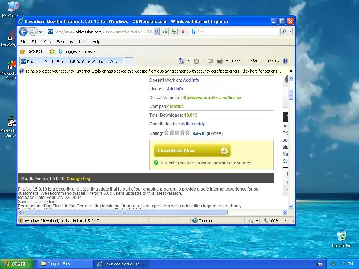Open the Safety command bar menu
Screen dimensions: 359x269
click(256, 61)
